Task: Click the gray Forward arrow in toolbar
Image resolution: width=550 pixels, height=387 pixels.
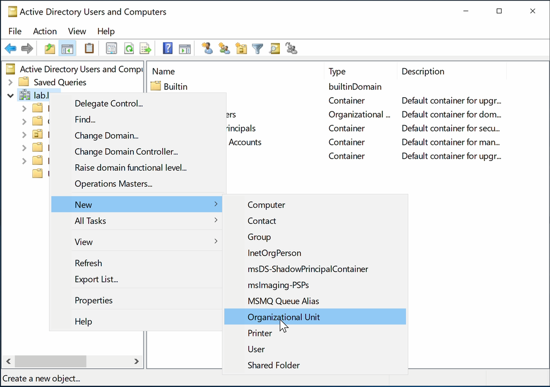Action: (x=27, y=48)
